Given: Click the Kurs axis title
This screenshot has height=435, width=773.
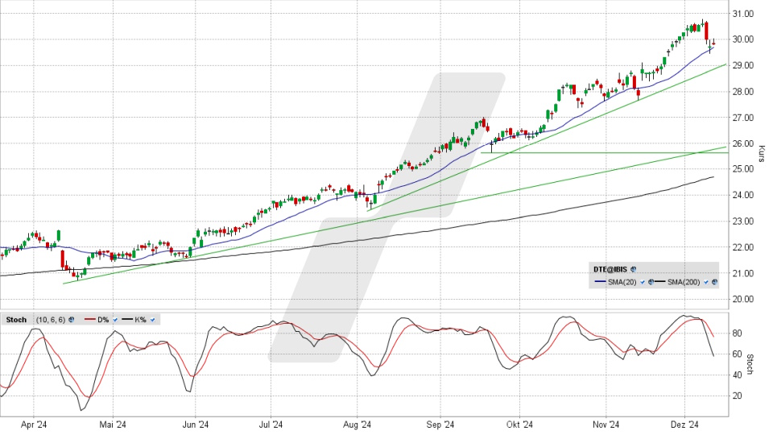Looking at the screenshot, I should click(762, 154).
